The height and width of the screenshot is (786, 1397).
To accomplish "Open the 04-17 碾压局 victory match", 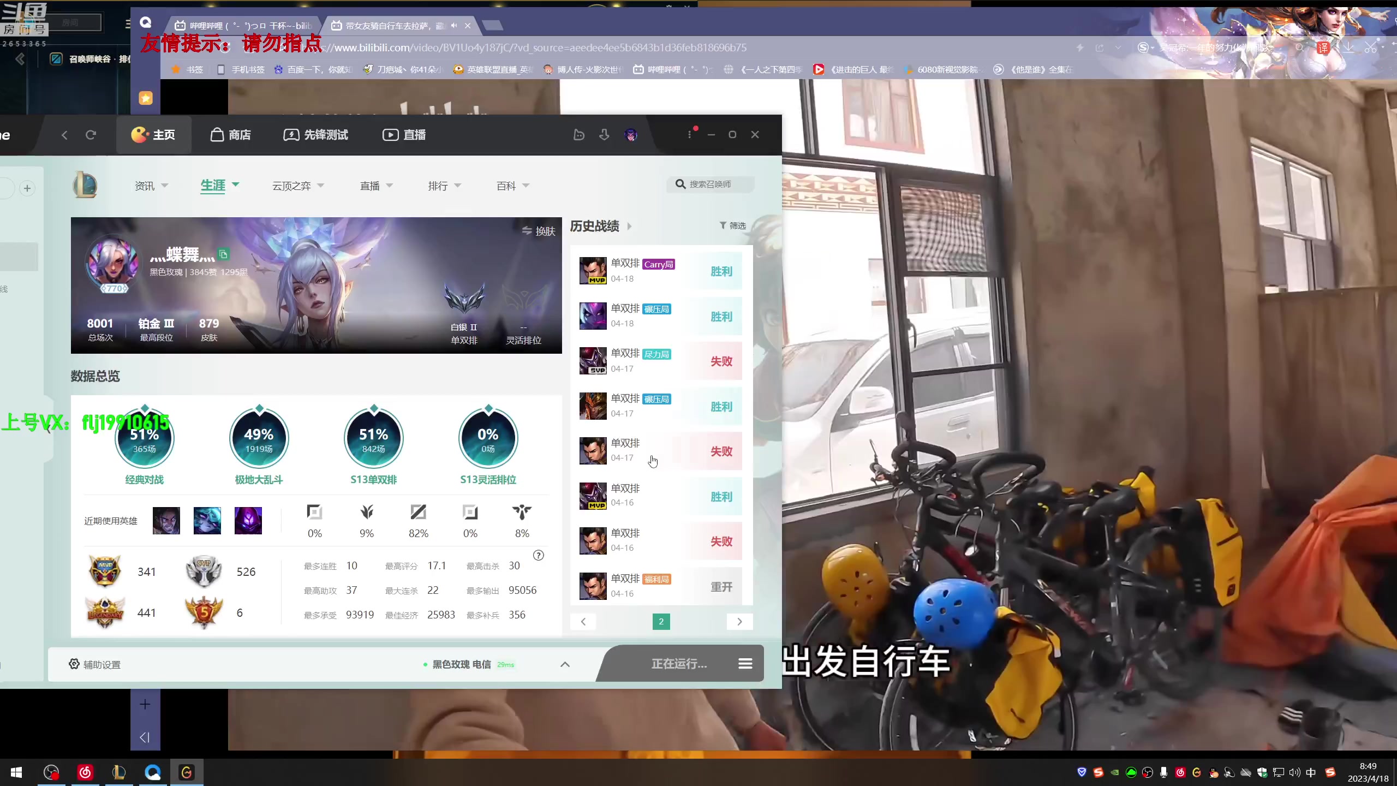I will [x=660, y=406].
